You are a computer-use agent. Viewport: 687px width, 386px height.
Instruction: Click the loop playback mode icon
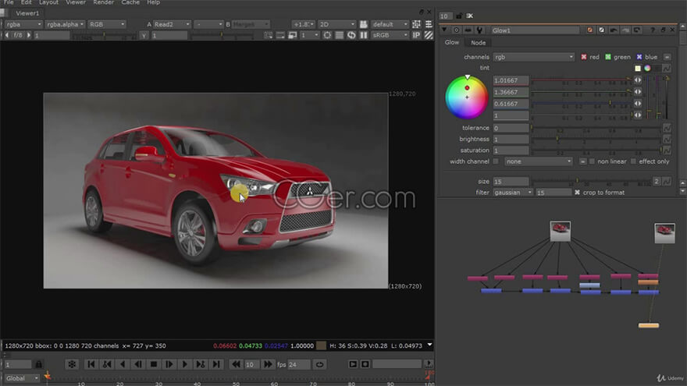click(x=319, y=364)
